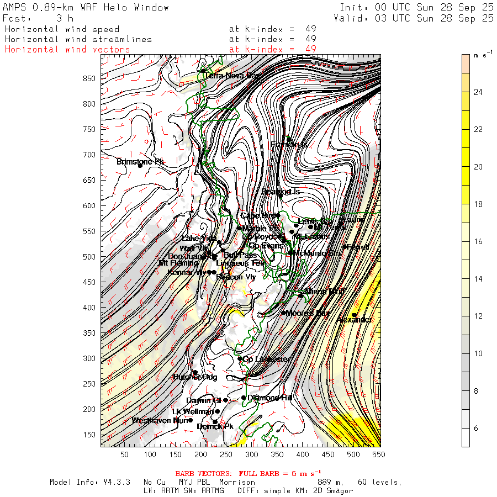Click the Beaufort Is location marker

[x=281, y=195]
